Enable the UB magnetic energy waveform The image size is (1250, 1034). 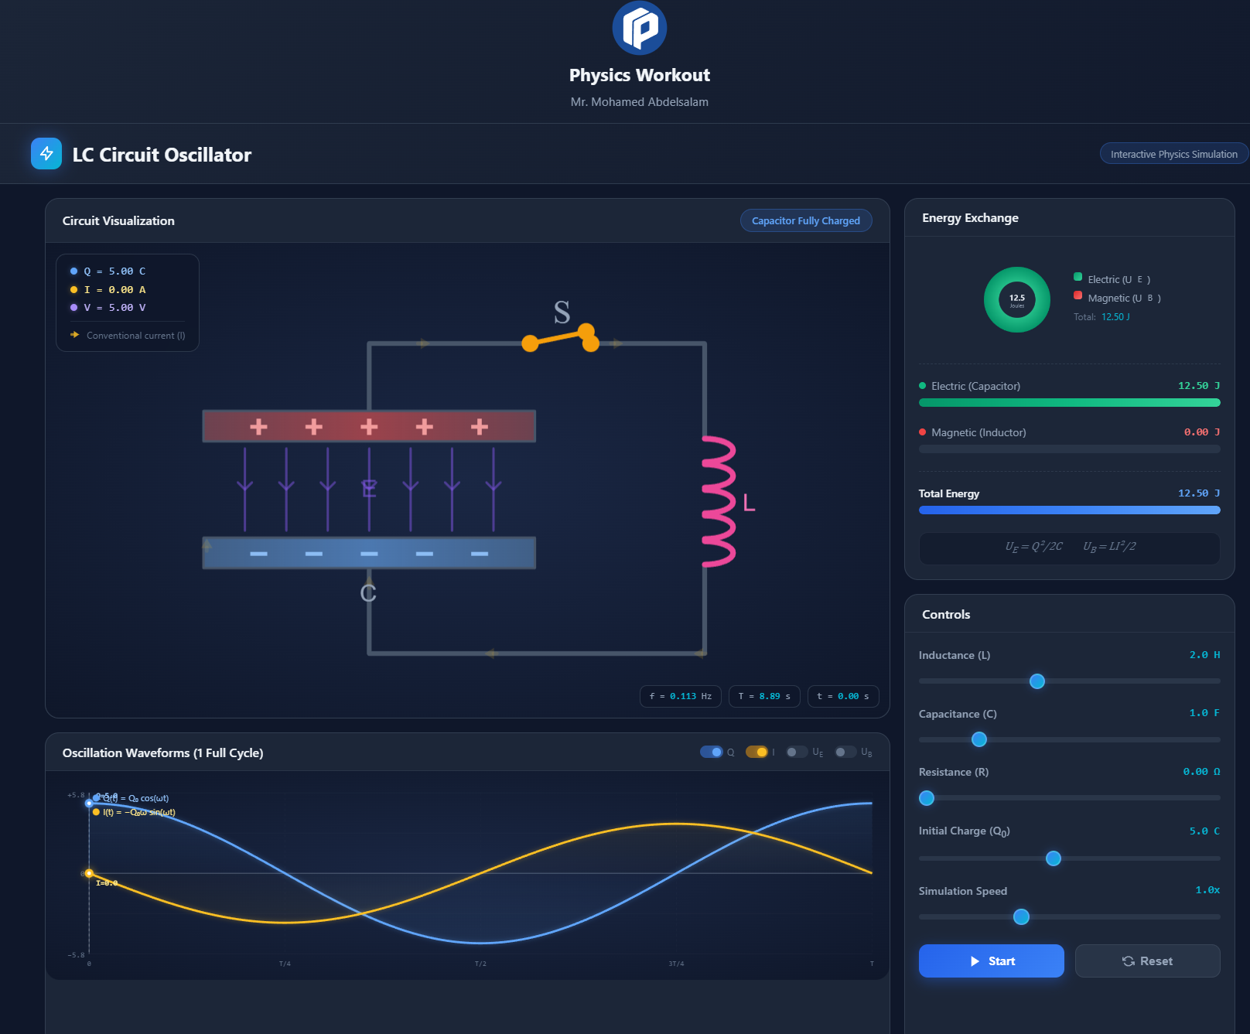tap(845, 752)
